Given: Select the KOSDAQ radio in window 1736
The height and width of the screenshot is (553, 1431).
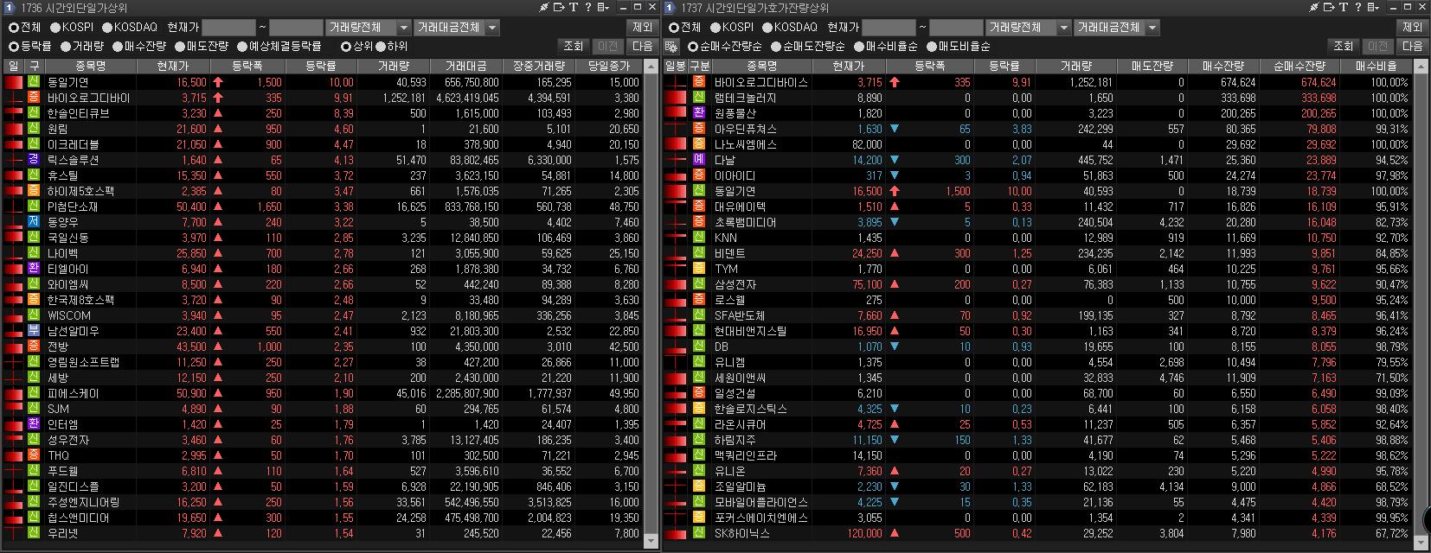Looking at the screenshot, I should (108, 27).
